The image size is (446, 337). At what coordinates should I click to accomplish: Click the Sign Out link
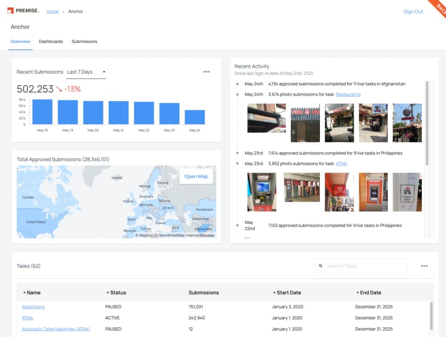[x=413, y=11]
